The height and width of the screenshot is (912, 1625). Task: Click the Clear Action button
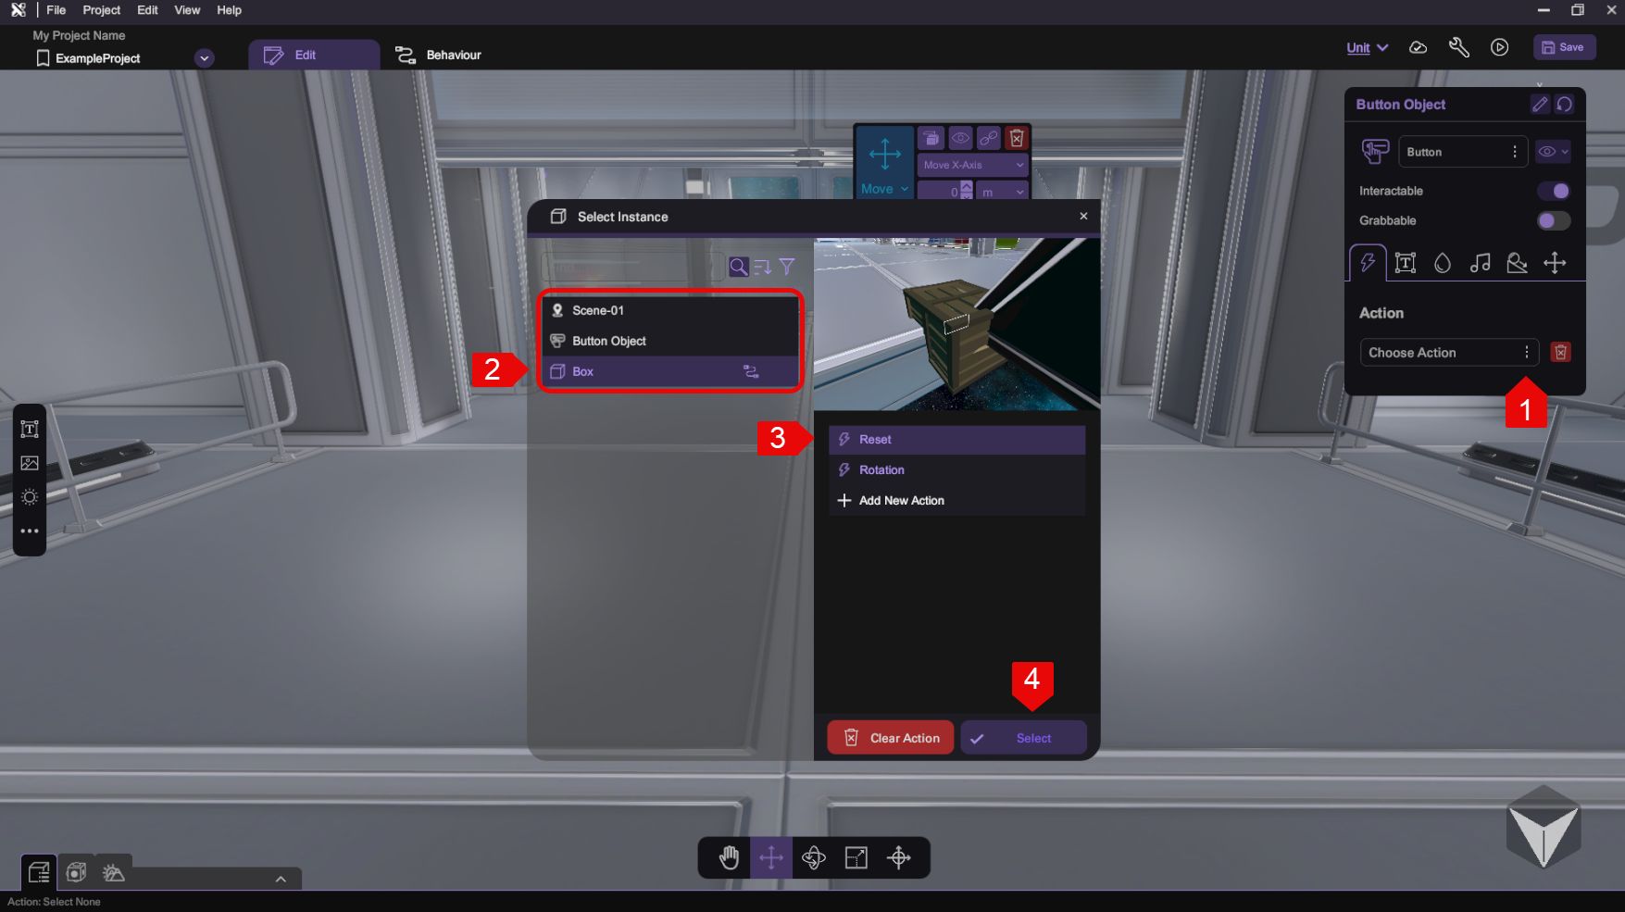point(890,738)
